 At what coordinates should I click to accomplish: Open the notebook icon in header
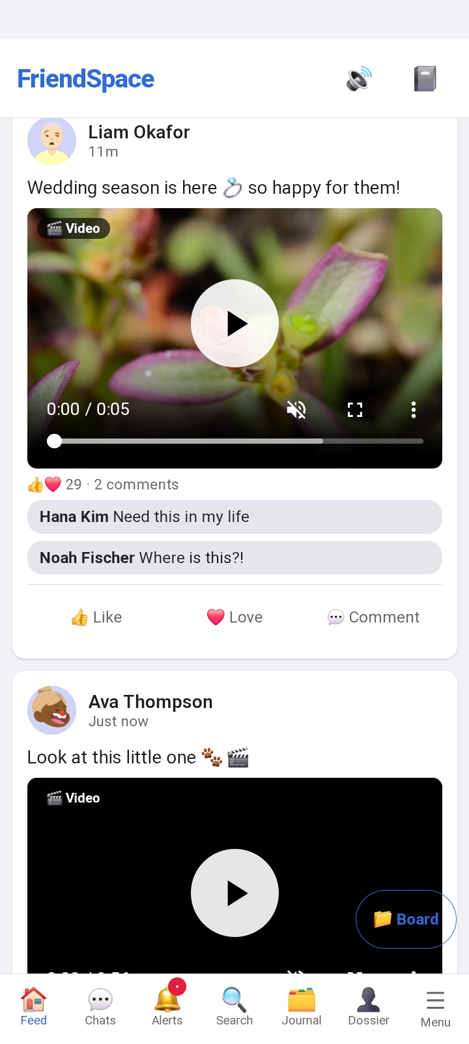(x=425, y=79)
